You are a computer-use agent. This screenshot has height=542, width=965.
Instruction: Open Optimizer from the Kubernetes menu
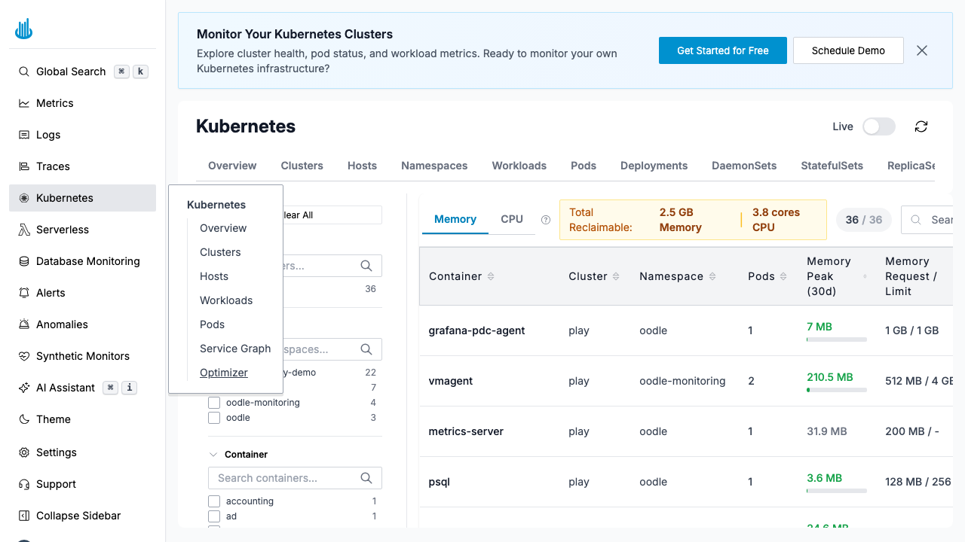click(x=223, y=373)
